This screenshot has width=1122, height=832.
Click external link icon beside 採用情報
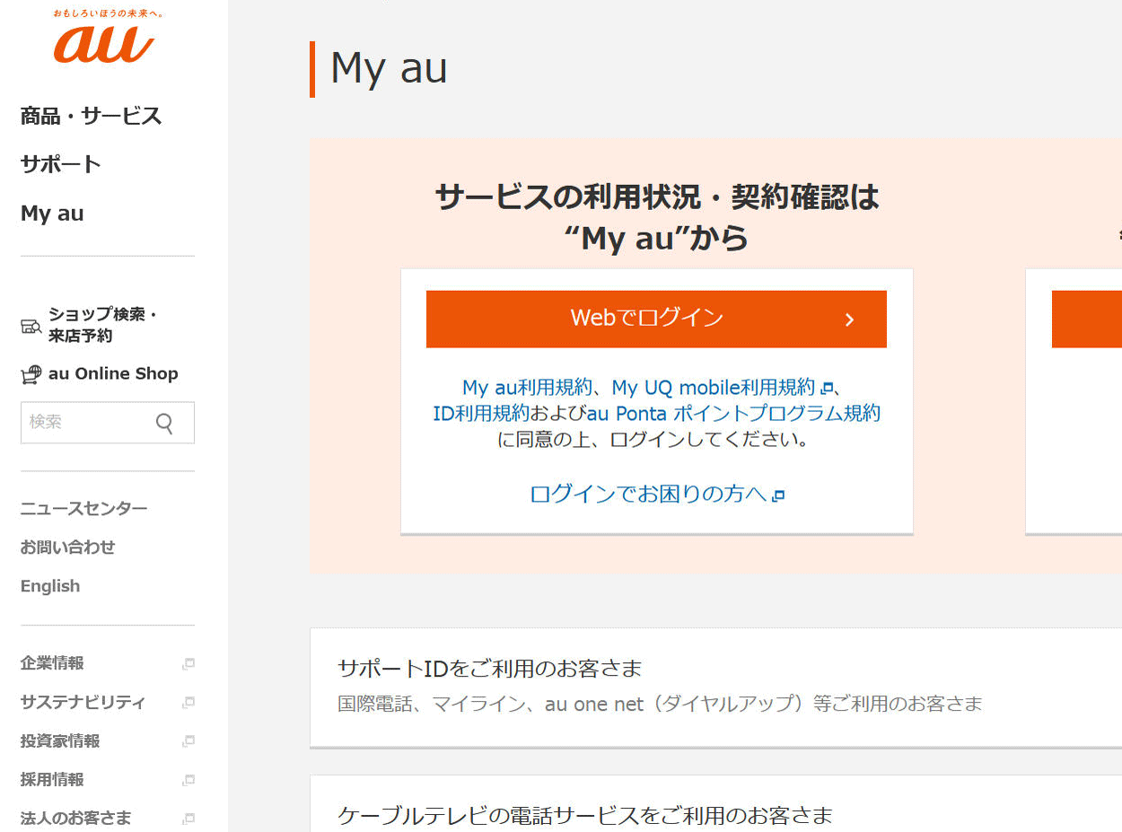[188, 781]
